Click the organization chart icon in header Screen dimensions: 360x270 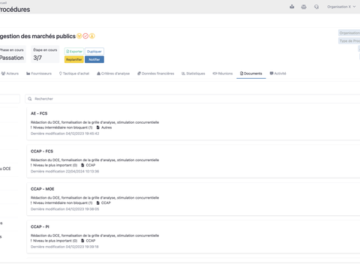pos(292,7)
